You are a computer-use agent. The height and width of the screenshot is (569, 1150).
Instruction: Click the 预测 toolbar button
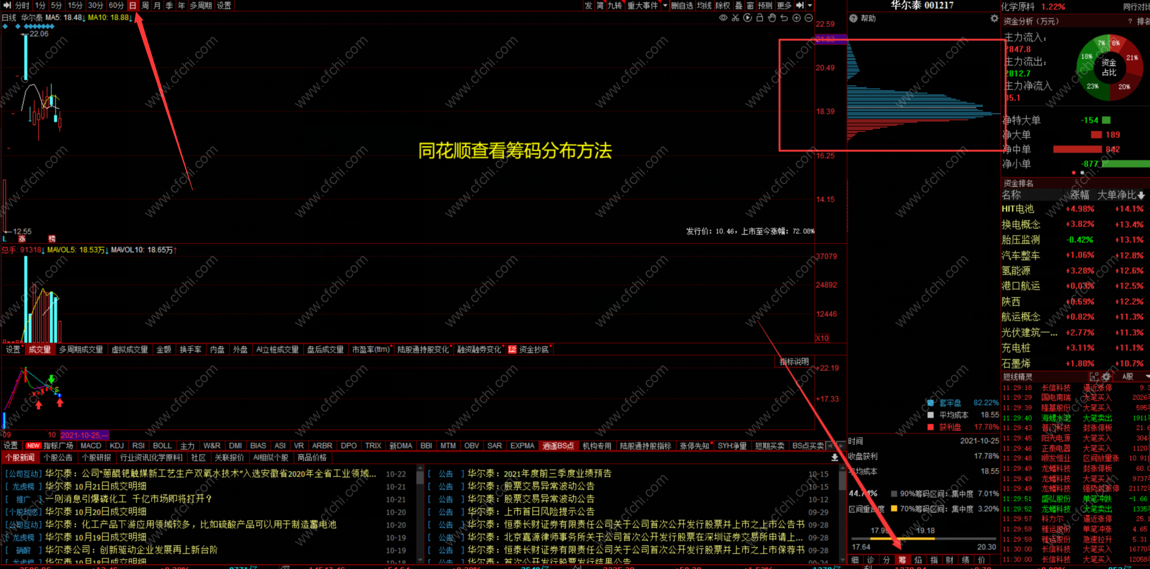pyautogui.click(x=765, y=6)
